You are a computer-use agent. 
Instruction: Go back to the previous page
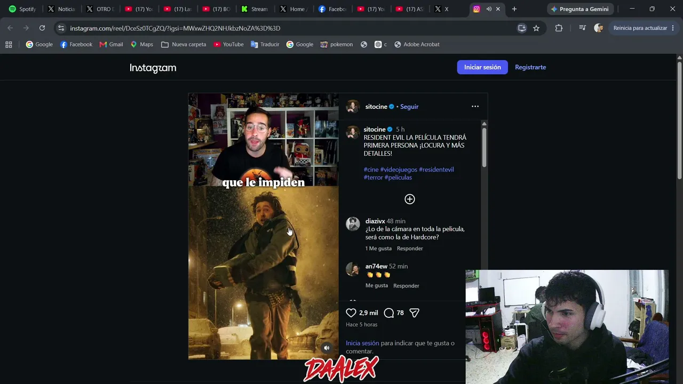point(10,28)
